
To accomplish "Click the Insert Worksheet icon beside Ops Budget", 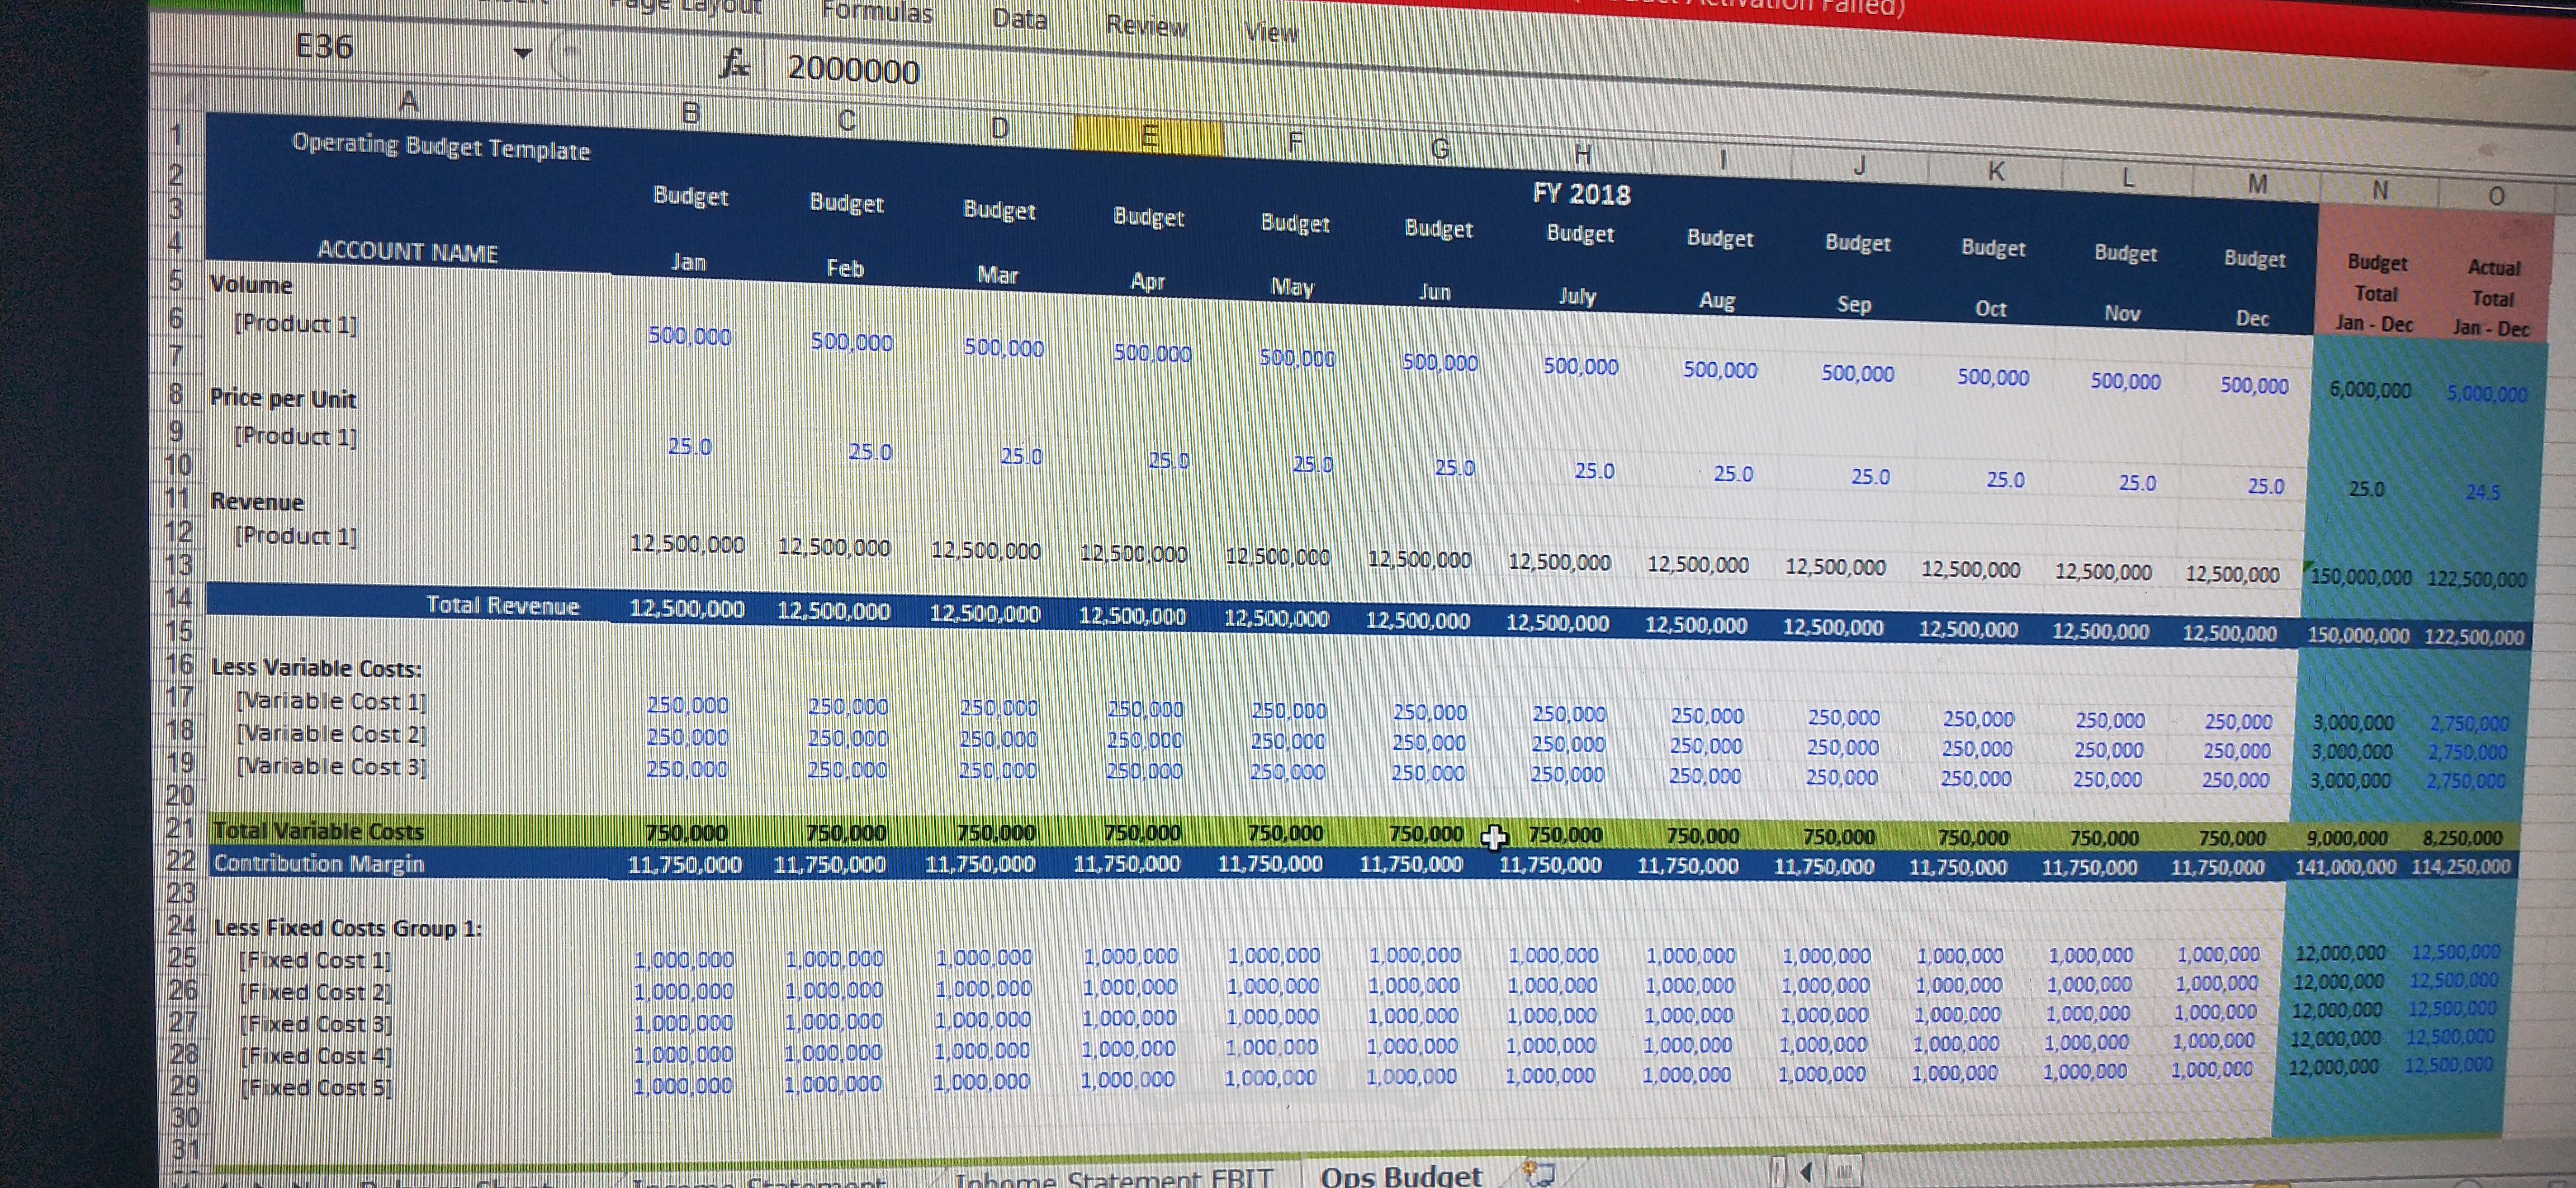I will pos(1539,1172).
